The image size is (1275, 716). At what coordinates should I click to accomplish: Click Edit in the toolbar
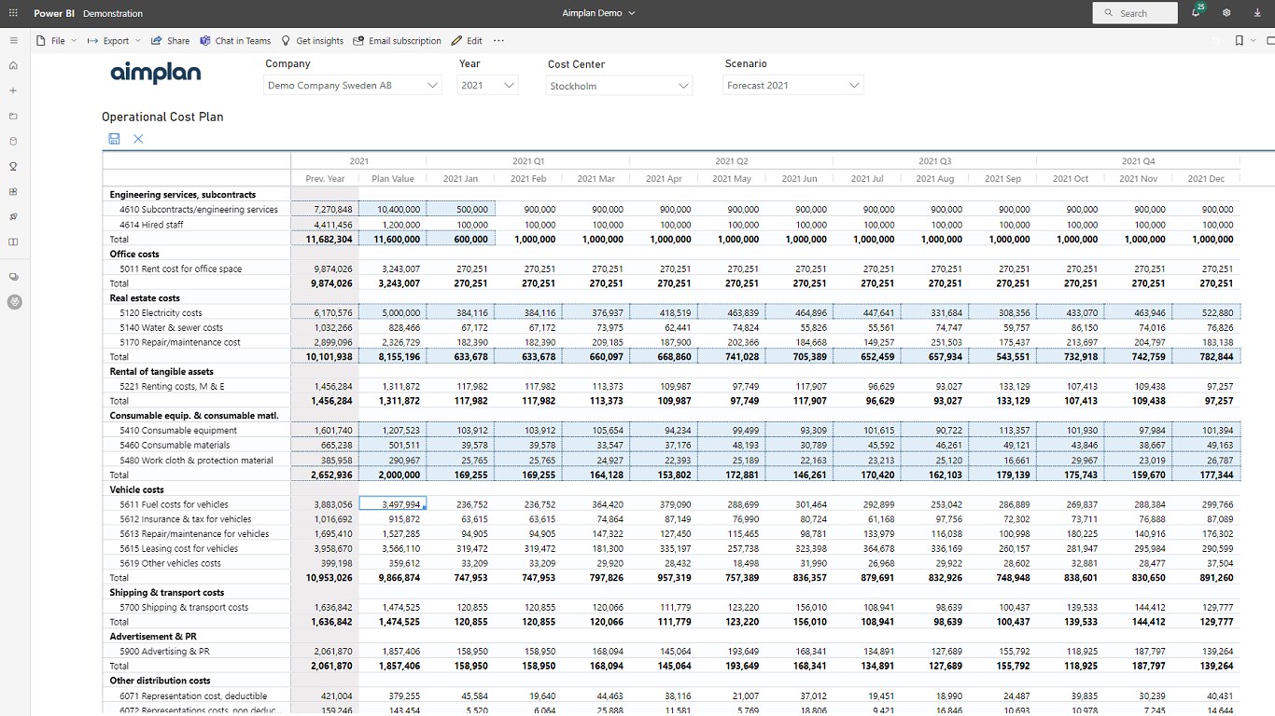pyautogui.click(x=467, y=41)
